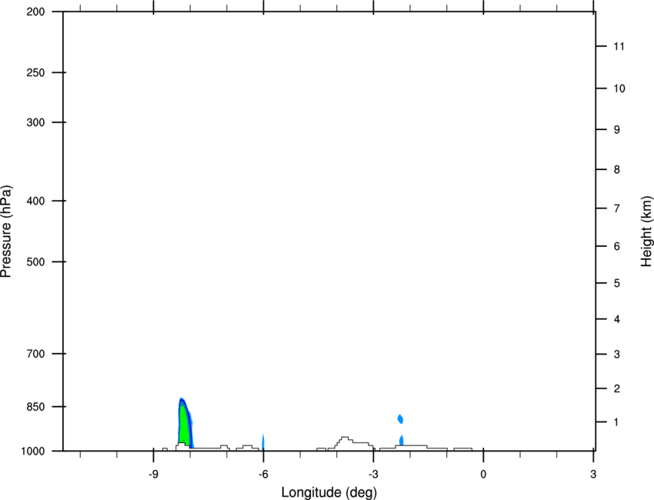
Task: Click the 9 km height tick label
Action: (x=617, y=130)
